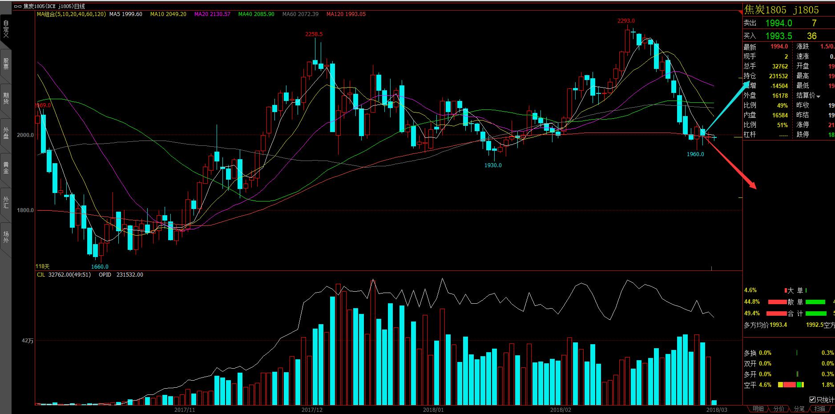835x414 pixels.
Task: Click the 1960.0 low price label
Action: pyautogui.click(x=695, y=154)
